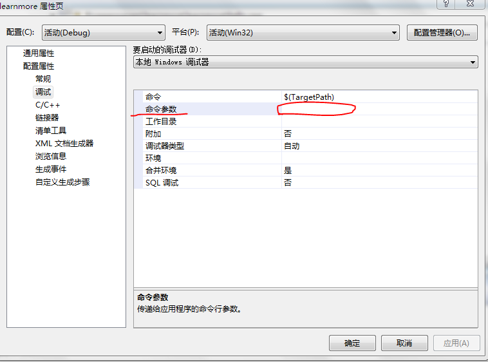Select 配置属性 in the tree
488x362 pixels.
(x=38, y=66)
